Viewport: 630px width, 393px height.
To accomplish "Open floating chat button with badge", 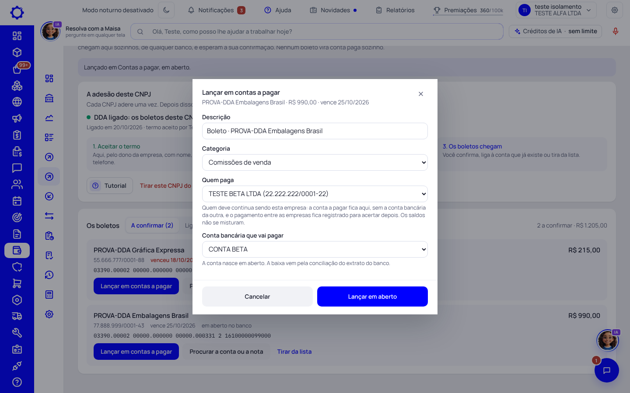I will tap(606, 370).
